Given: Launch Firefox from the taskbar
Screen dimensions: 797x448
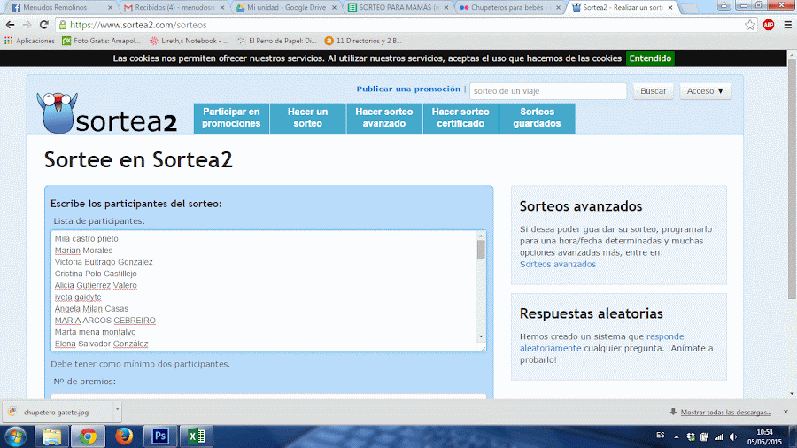Looking at the screenshot, I should tap(124, 436).
